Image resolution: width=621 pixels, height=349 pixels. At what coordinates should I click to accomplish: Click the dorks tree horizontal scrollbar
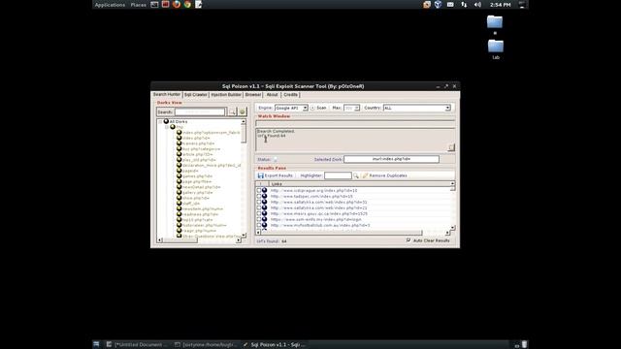(x=199, y=240)
